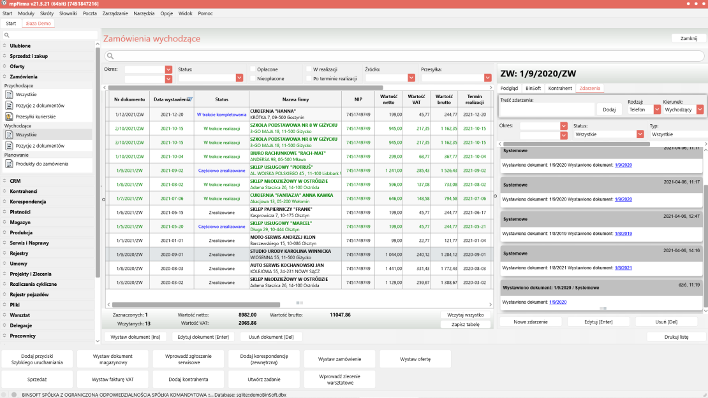Toggle Nieopłacone checkbox
This screenshot has width=708, height=398.
(253, 78)
